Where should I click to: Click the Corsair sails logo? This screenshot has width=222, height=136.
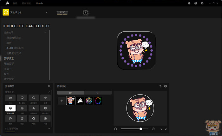7,3
